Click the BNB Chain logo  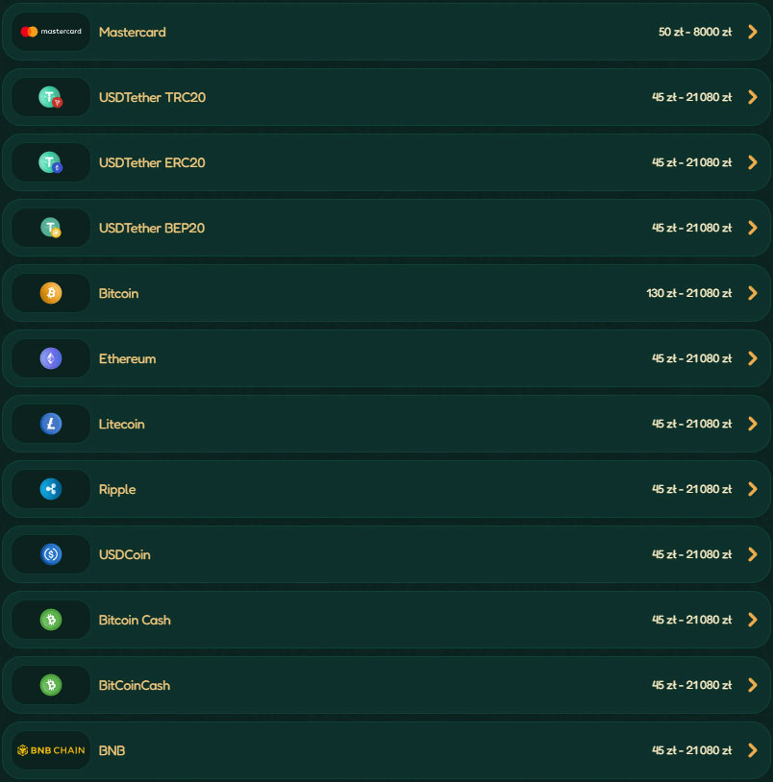pyautogui.click(x=51, y=750)
